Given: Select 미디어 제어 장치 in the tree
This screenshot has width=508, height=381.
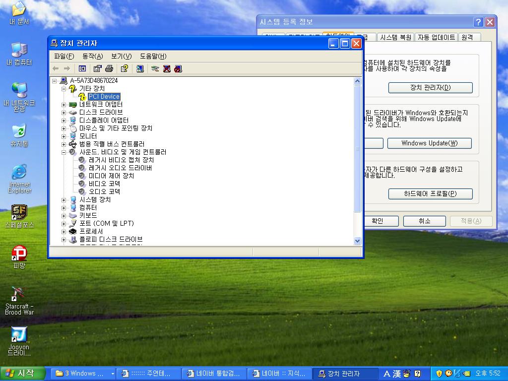Looking at the screenshot, I should (x=111, y=176).
